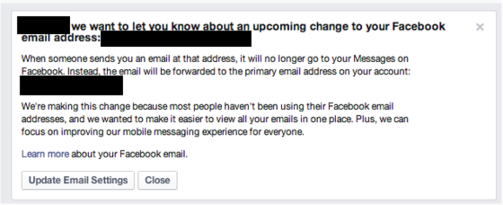Dismiss the notice with the X icon

click(479, 27)
